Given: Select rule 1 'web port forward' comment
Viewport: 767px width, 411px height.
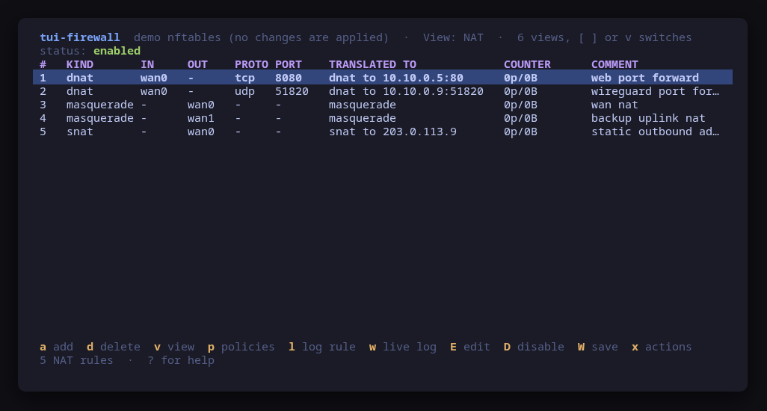Looking at the screenshot, I should [644, 78].
